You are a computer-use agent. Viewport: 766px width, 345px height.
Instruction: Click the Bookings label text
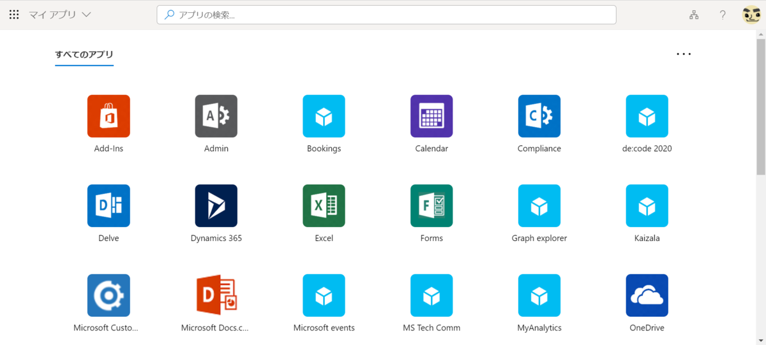point(324,149)
